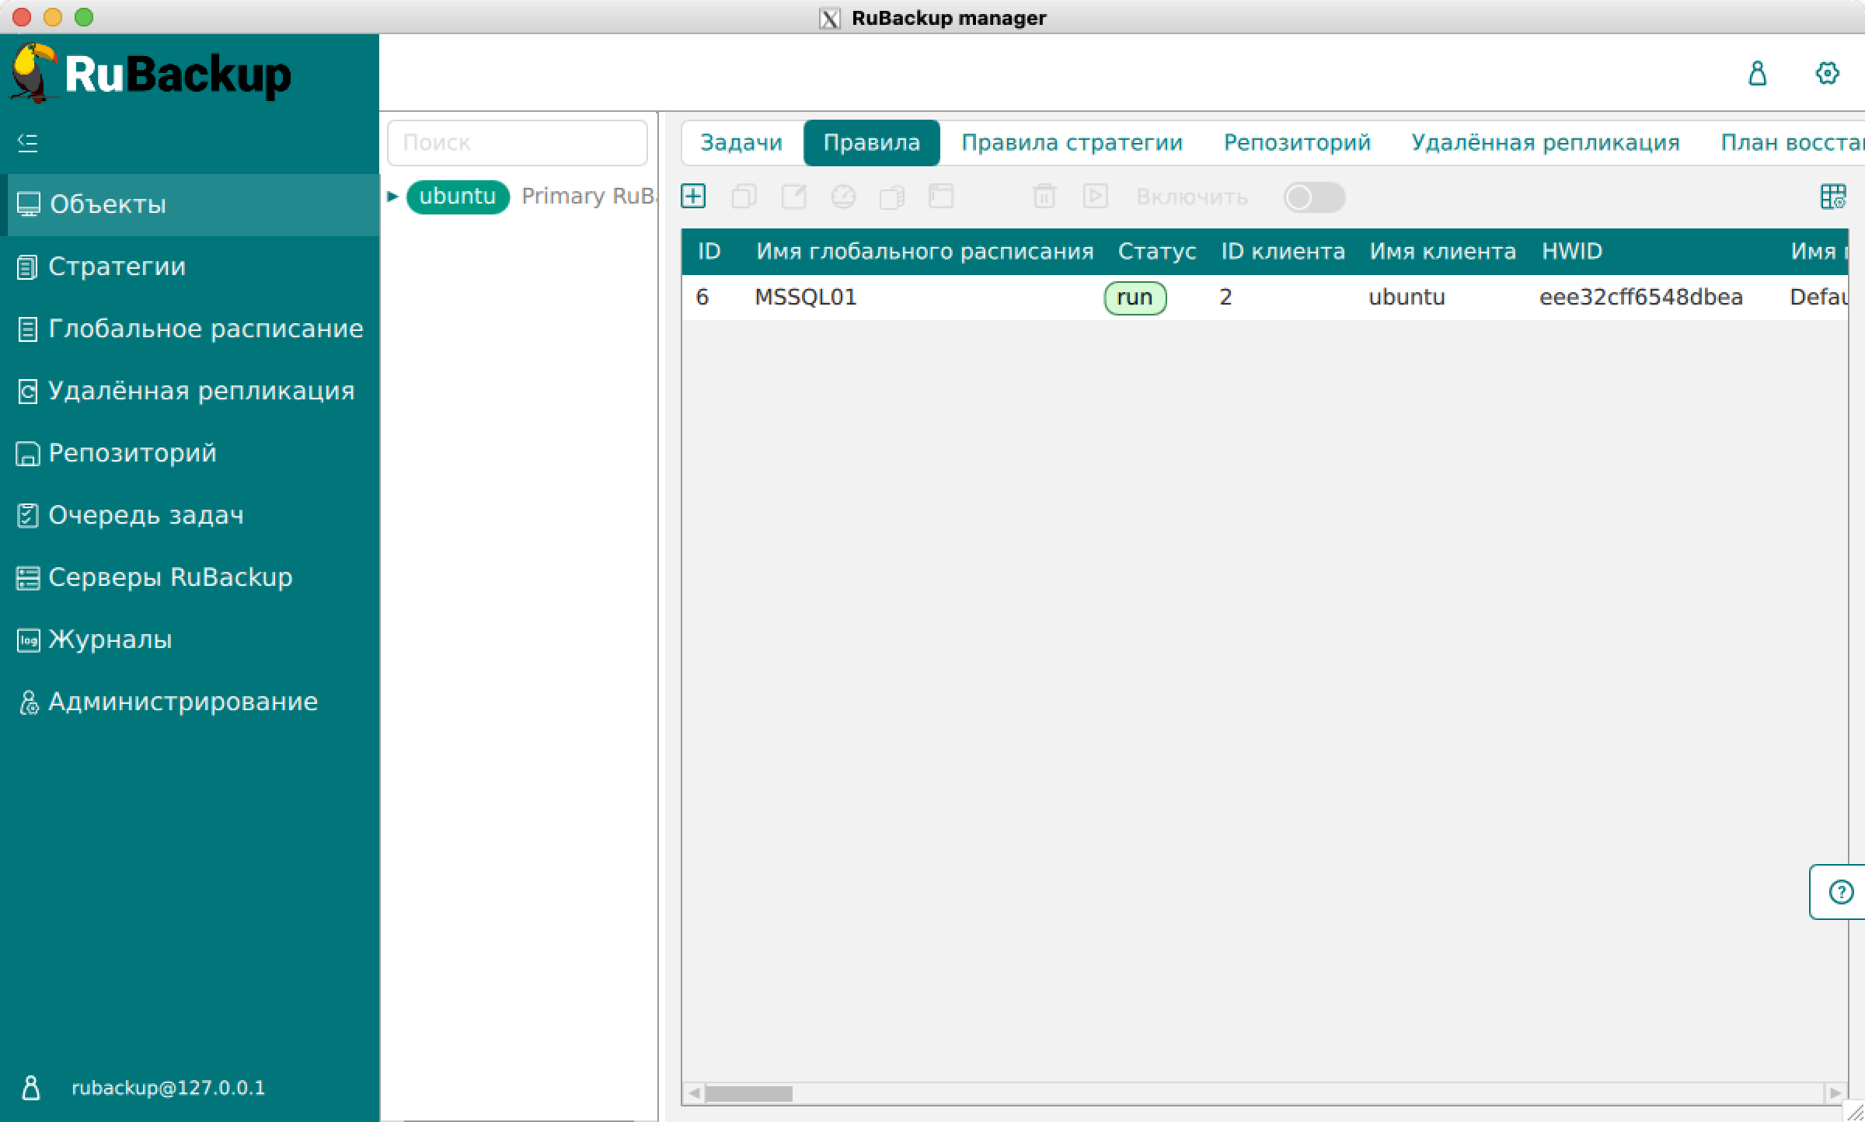The image size is (1865, 1122).
Task: Click the Поиск search field
Action: click(x=517, y=143)
